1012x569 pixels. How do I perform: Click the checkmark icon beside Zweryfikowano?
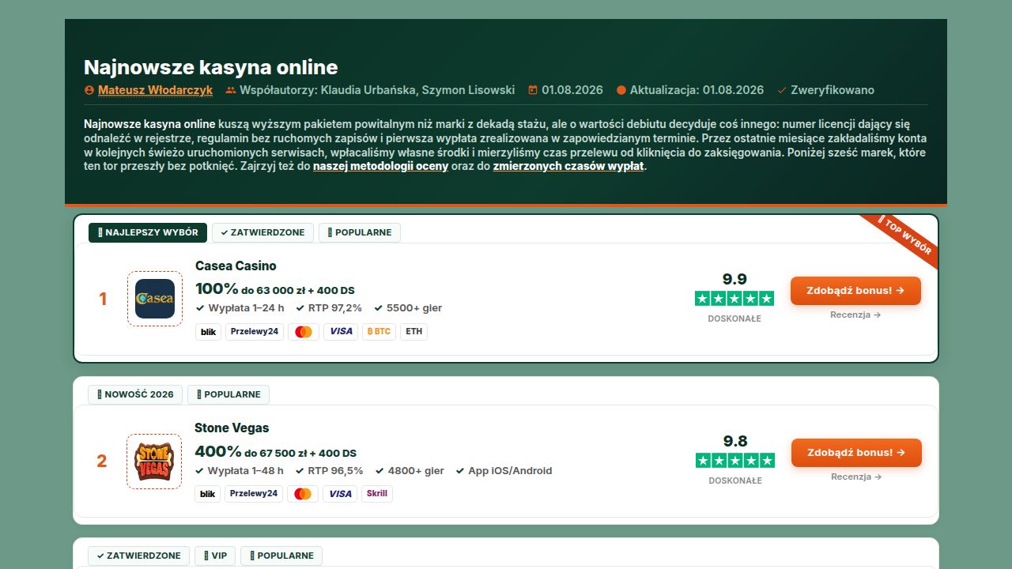pos(782,90)
